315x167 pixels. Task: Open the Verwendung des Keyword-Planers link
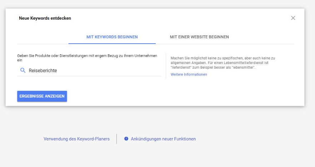[x=76, y=139]
